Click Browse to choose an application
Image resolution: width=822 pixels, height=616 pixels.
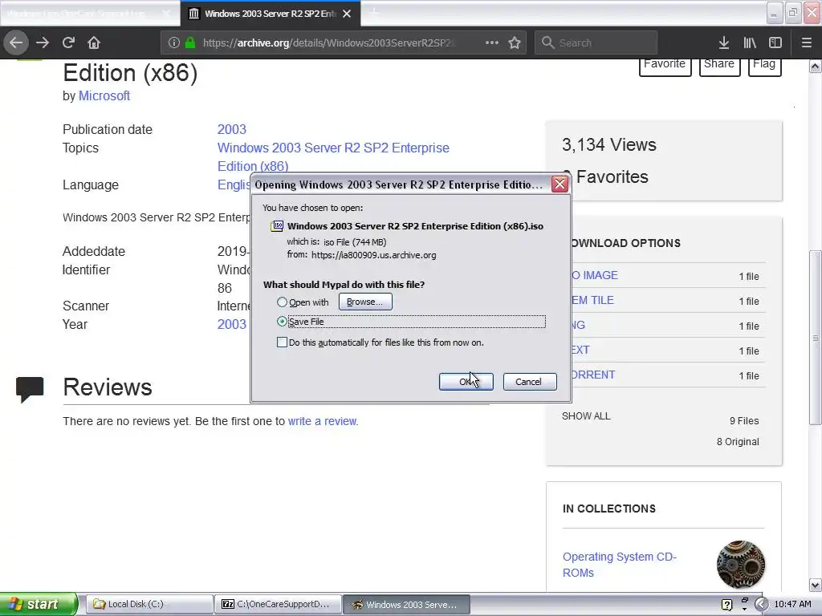click(x=365, y=302)
